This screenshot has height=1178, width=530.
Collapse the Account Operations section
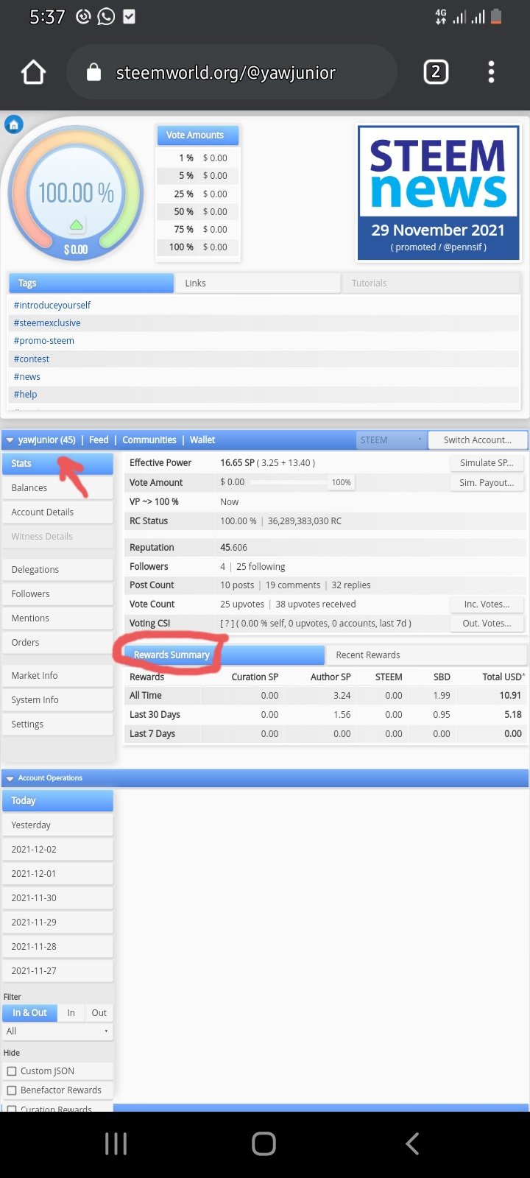coord(10,778)
